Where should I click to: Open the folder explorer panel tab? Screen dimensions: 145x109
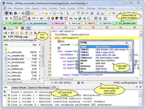(x=11, y=28)
